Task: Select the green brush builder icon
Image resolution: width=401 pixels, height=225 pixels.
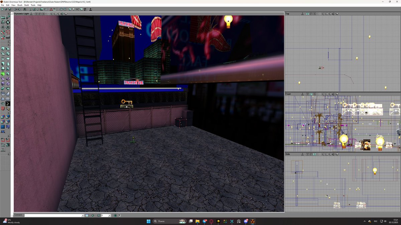Action: 3,73
